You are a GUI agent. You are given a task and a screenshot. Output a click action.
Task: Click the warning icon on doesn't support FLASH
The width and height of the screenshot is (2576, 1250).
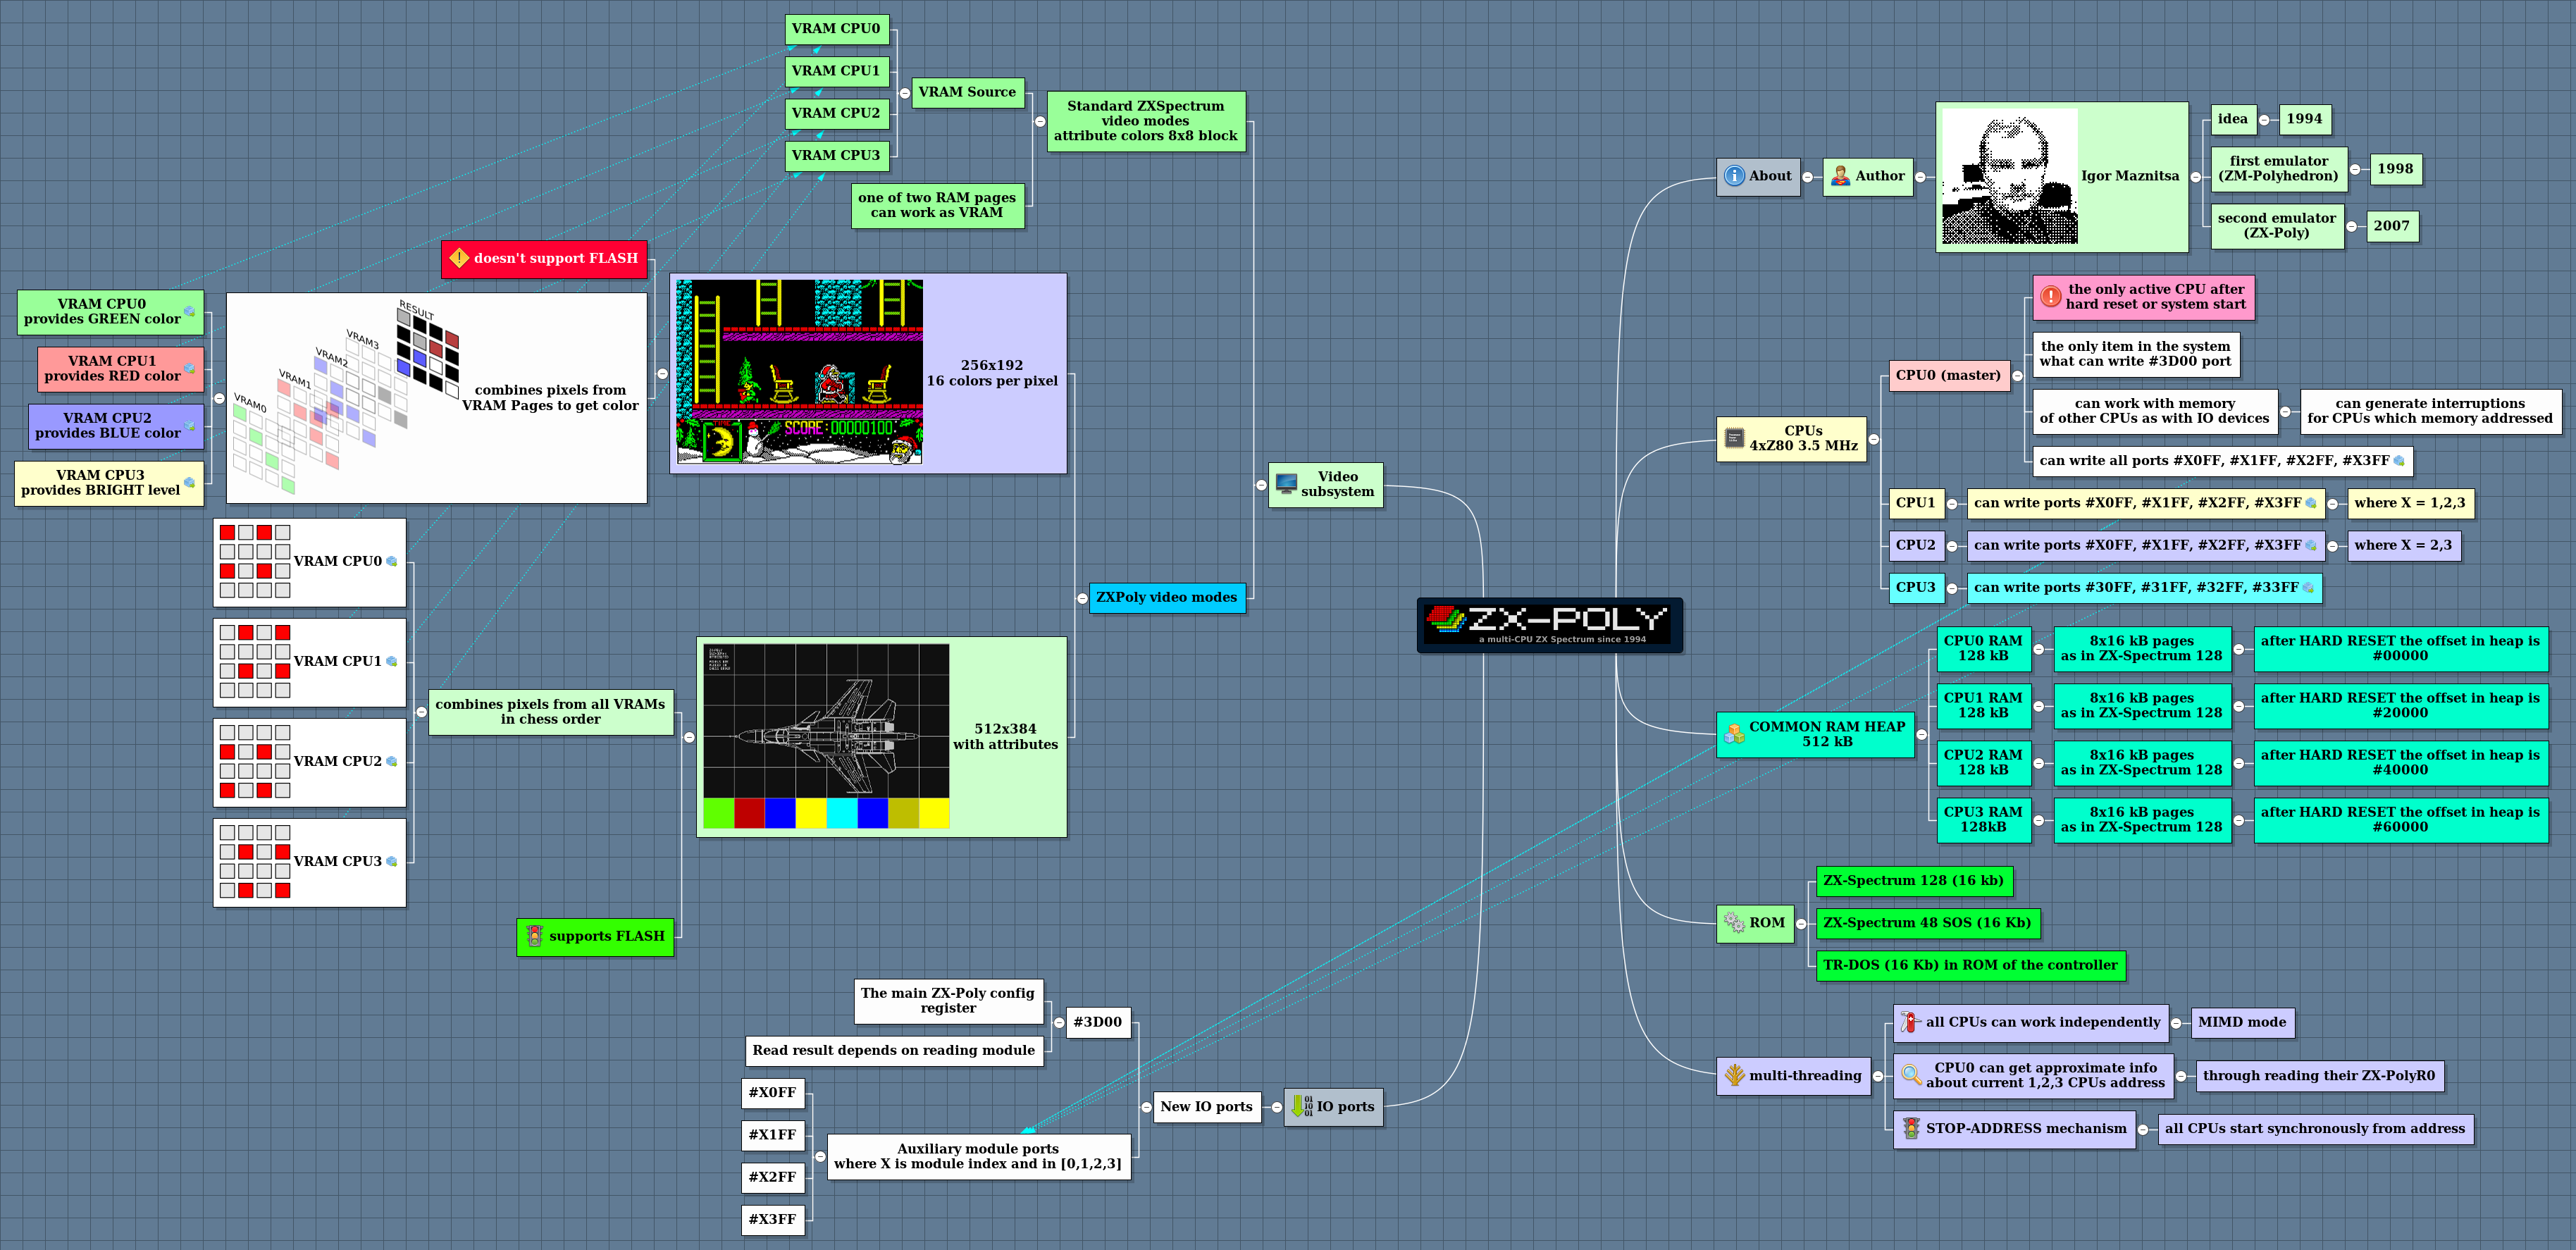[459, 258]
